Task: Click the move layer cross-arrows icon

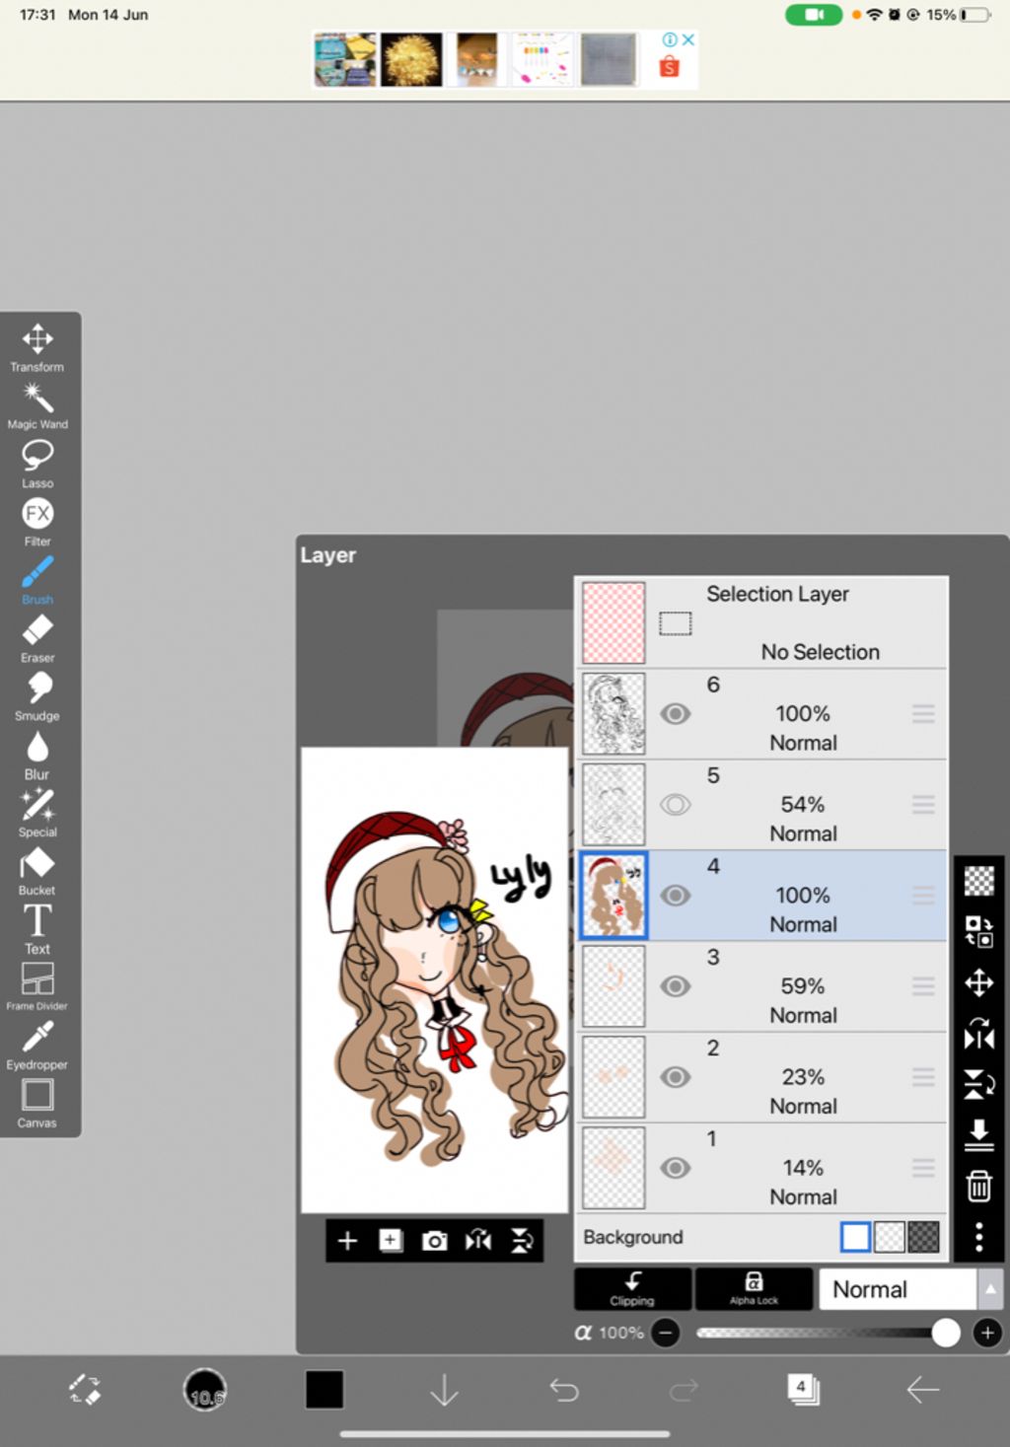Action: click(978, 983)
